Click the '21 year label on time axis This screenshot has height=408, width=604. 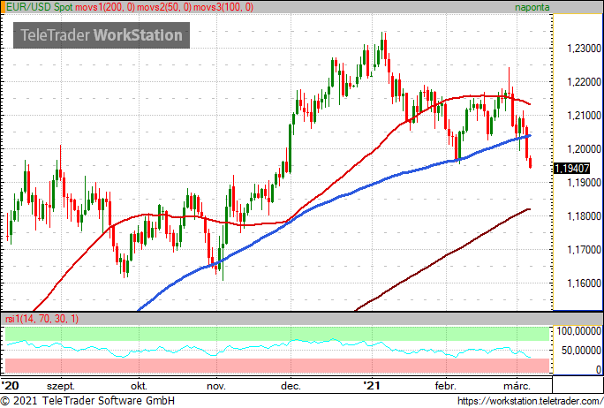372,386
